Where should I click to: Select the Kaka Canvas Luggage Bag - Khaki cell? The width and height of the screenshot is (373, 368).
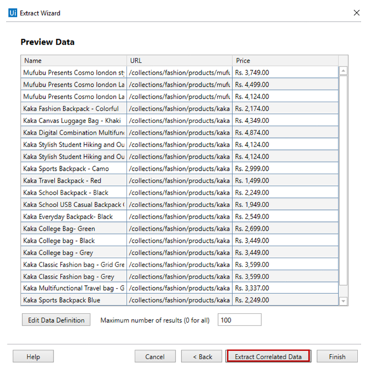coord(73,120)
